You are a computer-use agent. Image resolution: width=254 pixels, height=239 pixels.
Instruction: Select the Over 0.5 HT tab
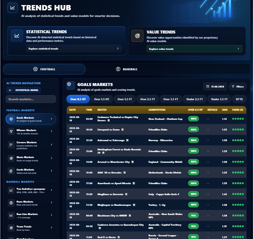78,99
